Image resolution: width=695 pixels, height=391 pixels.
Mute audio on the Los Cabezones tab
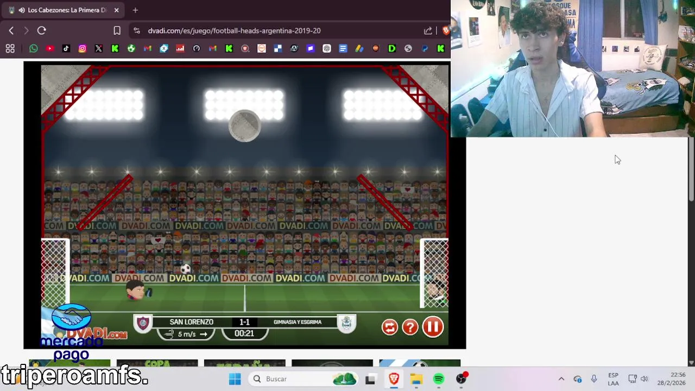pyautogui.click(x=21, y=10)
